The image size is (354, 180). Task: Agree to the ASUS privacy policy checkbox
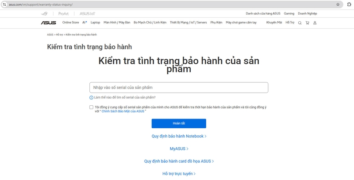tap(91, 107)
